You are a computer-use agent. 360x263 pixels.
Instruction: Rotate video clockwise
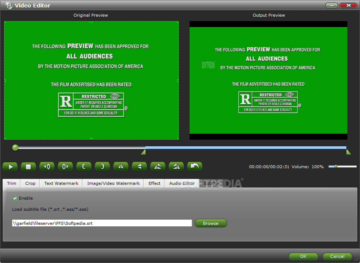point(176,166)
